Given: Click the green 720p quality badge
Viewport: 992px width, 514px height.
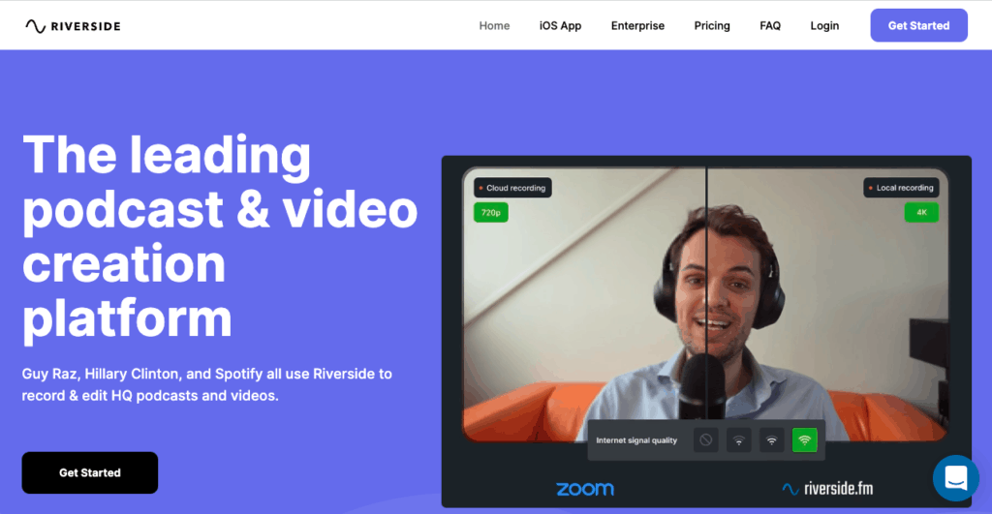Looking at the screenshot, I should click(x=490, y=212).
